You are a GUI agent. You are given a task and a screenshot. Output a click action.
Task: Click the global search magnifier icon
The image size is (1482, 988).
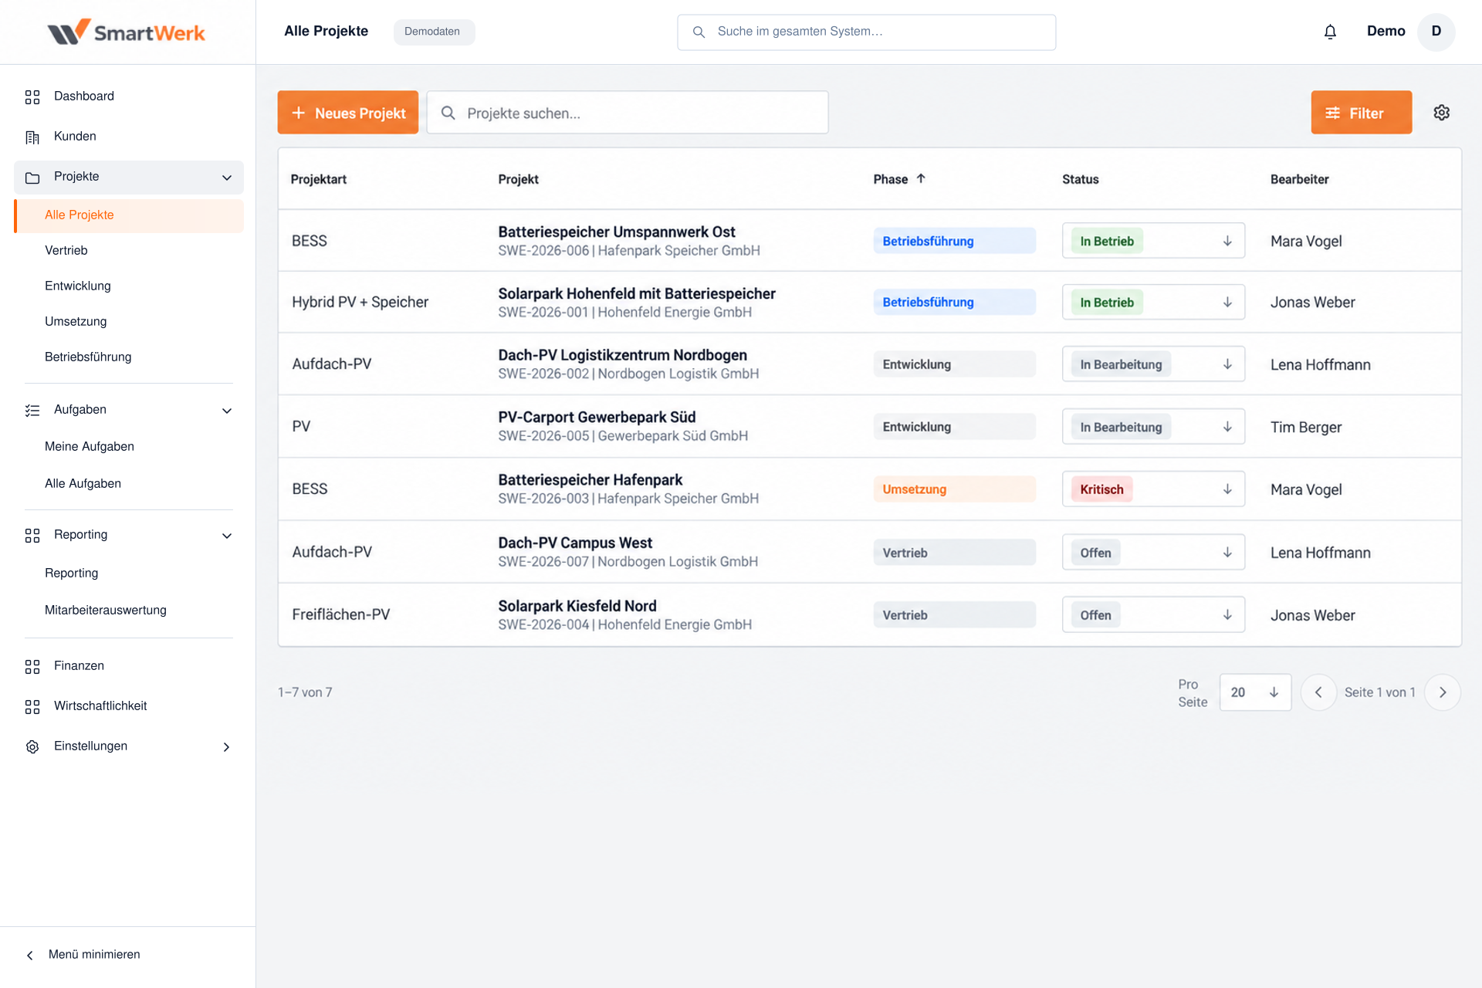(x=699, y=32)
